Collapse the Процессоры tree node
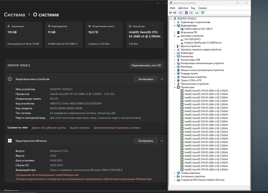The image size is (268, 193). click(175, 87)
